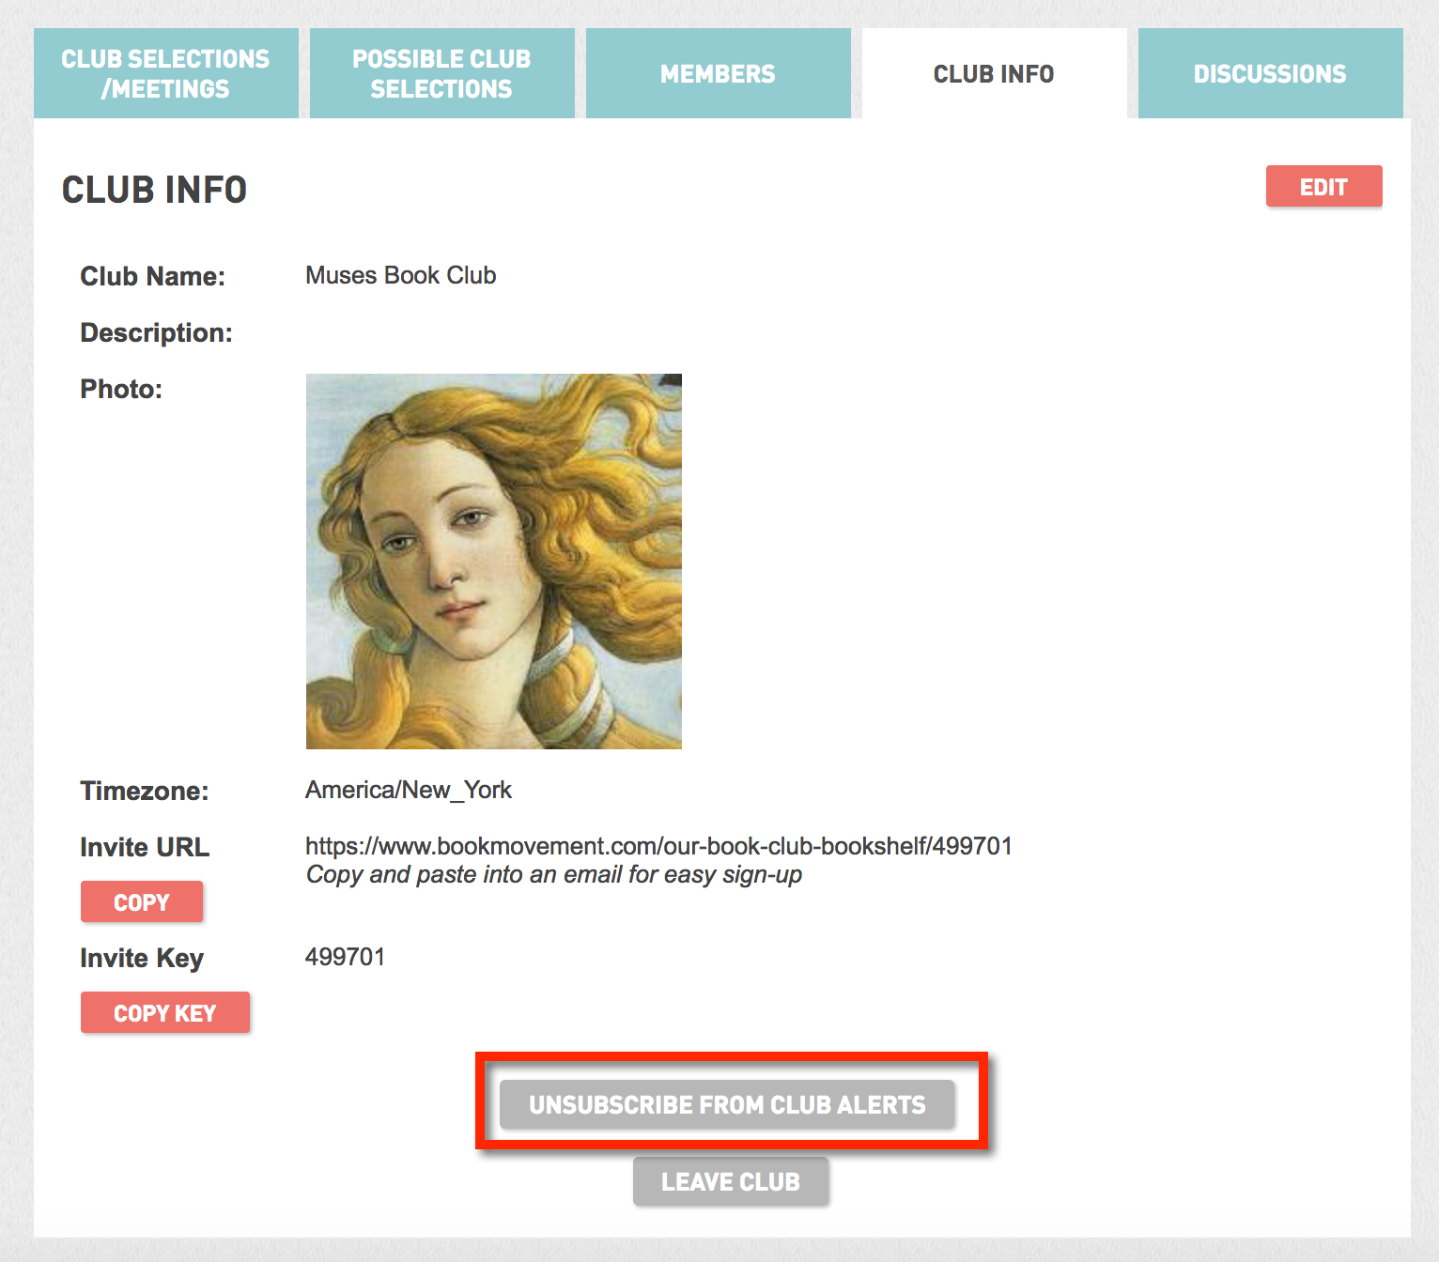Screen dimensions: 1439x1262
Task: Unsubscribe from club alerts
Action: 727,1104
